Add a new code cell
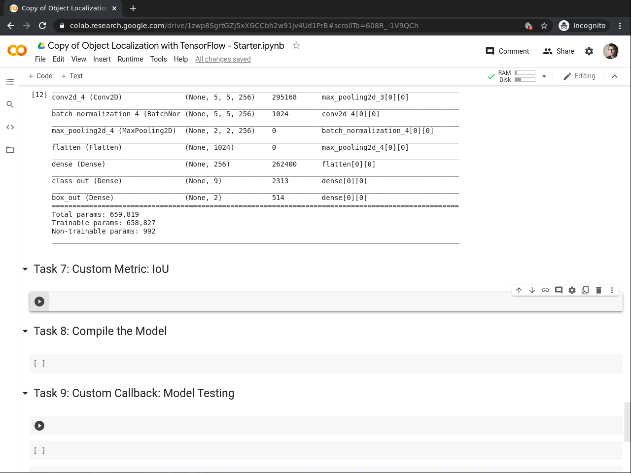The image size is (631, 473). (x=40, y=76)
